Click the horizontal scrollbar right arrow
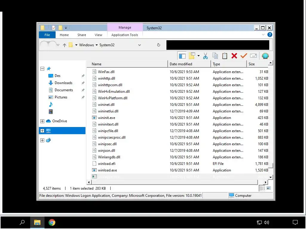Image resolution: width=306 pixels, height=229 pixels. click(x=266, y=182)
